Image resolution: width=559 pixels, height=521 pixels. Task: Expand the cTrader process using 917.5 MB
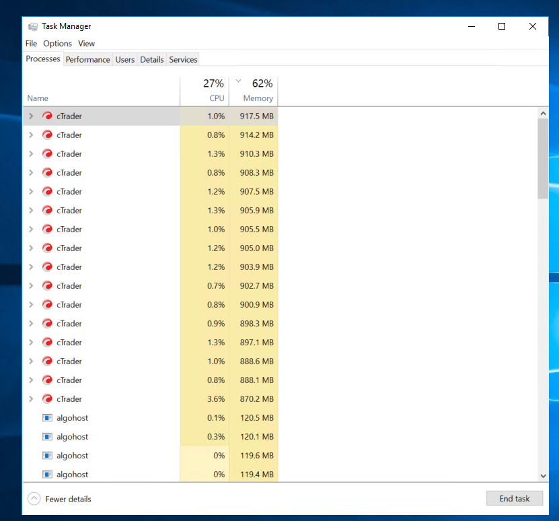[x=31, y=116]
